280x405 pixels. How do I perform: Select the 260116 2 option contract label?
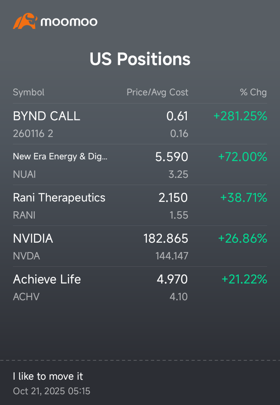(33, 134)
